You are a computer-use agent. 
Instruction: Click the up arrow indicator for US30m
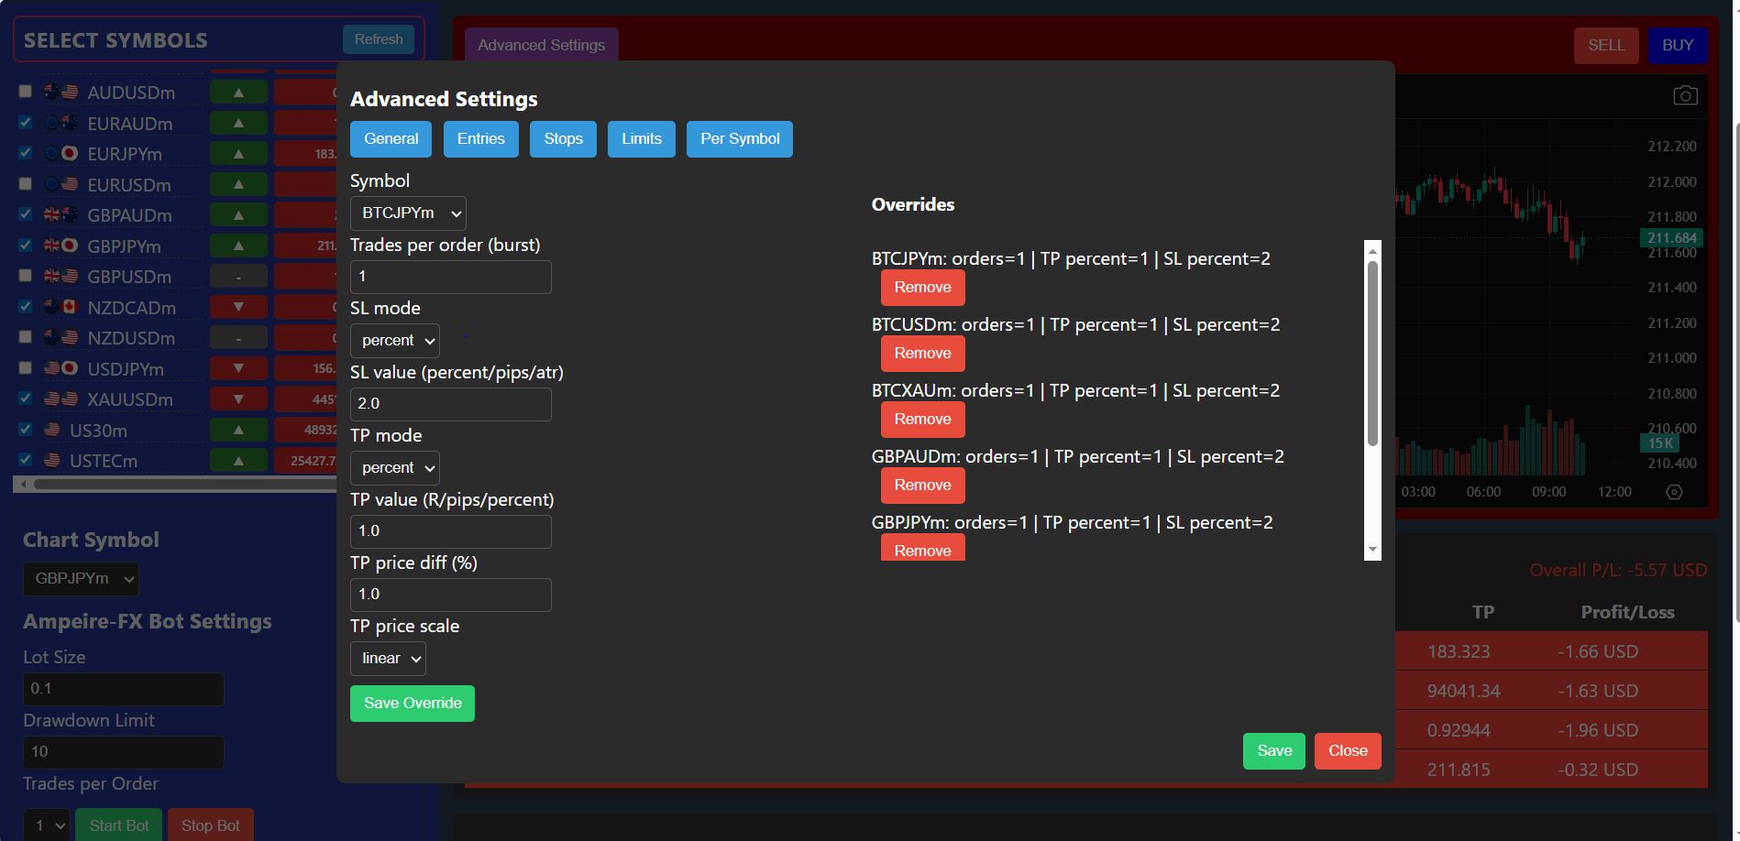pyautogui.click(x=238, y=429)
